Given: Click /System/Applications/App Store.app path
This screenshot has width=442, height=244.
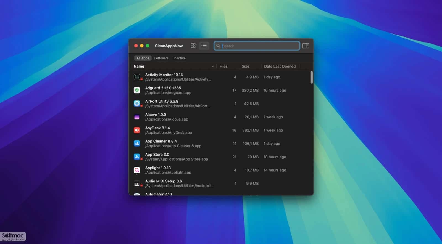Looking at the screenshot, I should tap(177, 159).
